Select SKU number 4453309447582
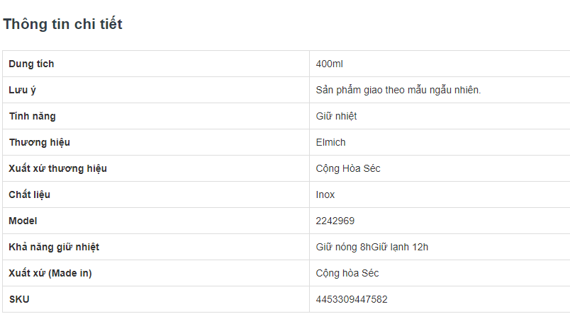This screenshot has height=314, width=570. pos(352,300)
